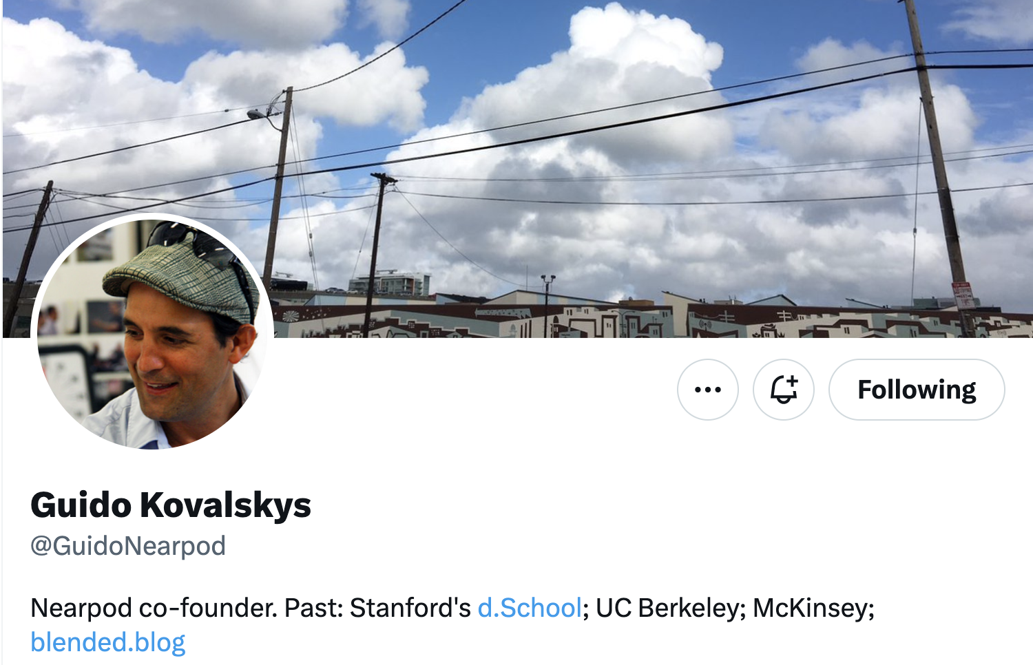This screenshot has width=1033, height=665.
Task: Open Guido Kovalskys' round profile photo
Action: coord(152,332)
